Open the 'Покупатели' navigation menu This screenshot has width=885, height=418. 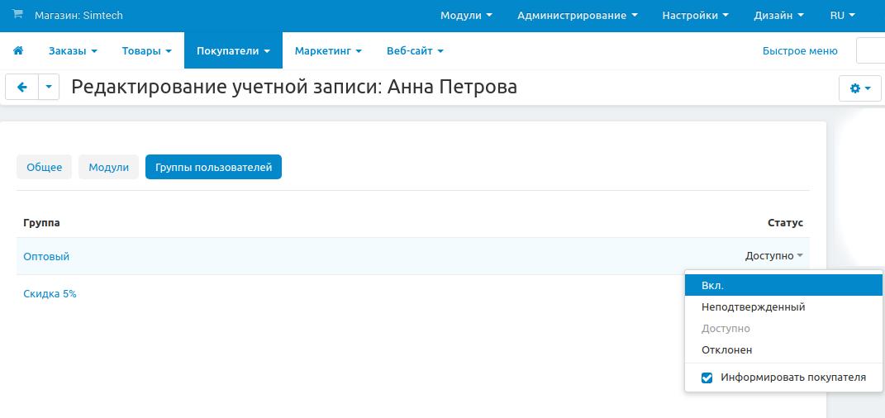pyautogui.click(x=233, y=50)
